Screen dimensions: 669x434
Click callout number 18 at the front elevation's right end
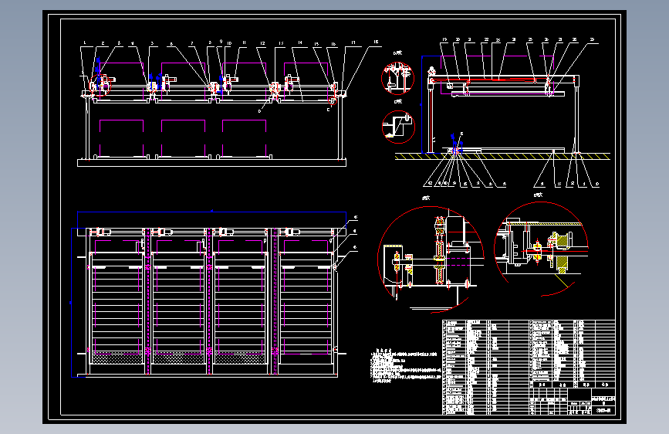coord(376,42)
